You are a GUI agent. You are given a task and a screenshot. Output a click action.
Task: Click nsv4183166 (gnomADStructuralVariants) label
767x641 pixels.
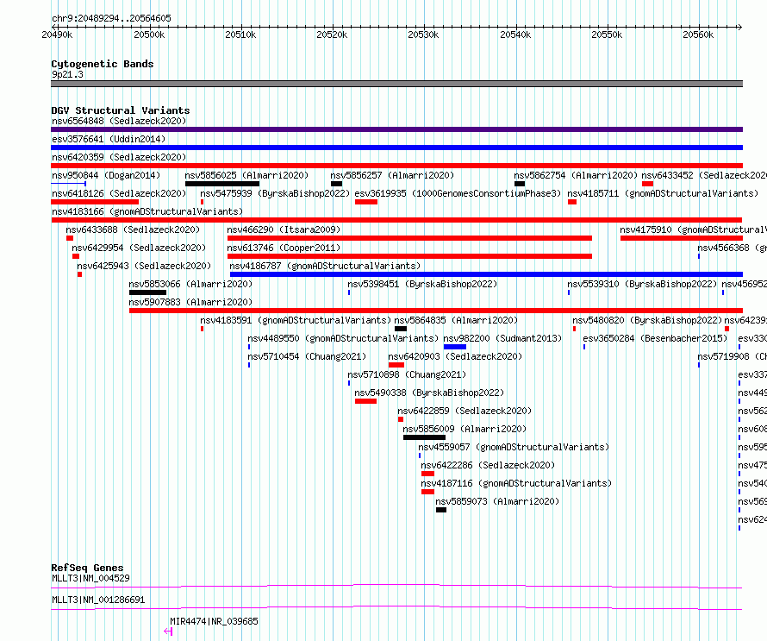147,211
